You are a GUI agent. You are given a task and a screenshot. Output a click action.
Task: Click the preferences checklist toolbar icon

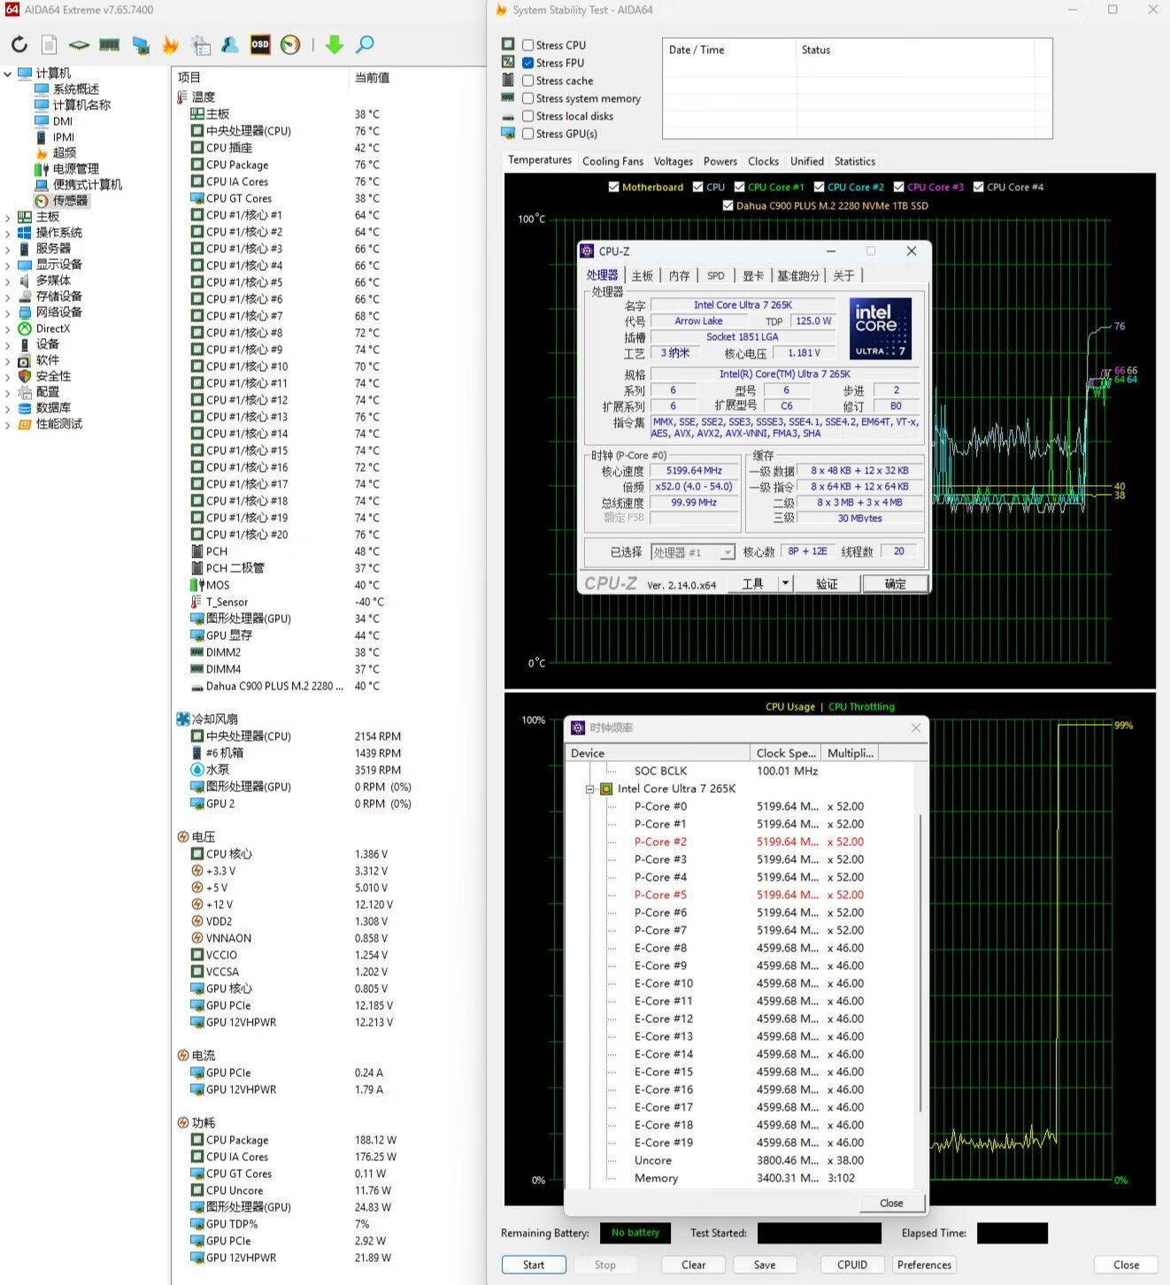201,44
